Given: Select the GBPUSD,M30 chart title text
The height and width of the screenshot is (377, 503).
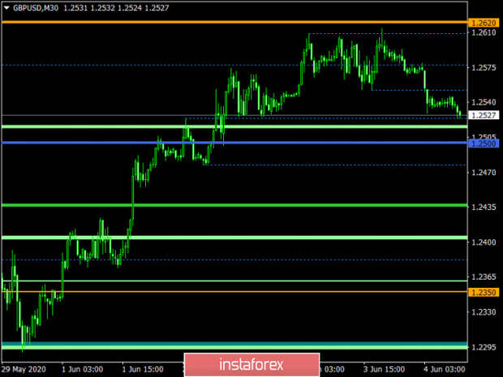Looking at the screenshot, I should point(36,7).
